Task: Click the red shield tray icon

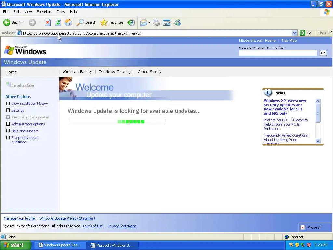Action: point(309,245)
